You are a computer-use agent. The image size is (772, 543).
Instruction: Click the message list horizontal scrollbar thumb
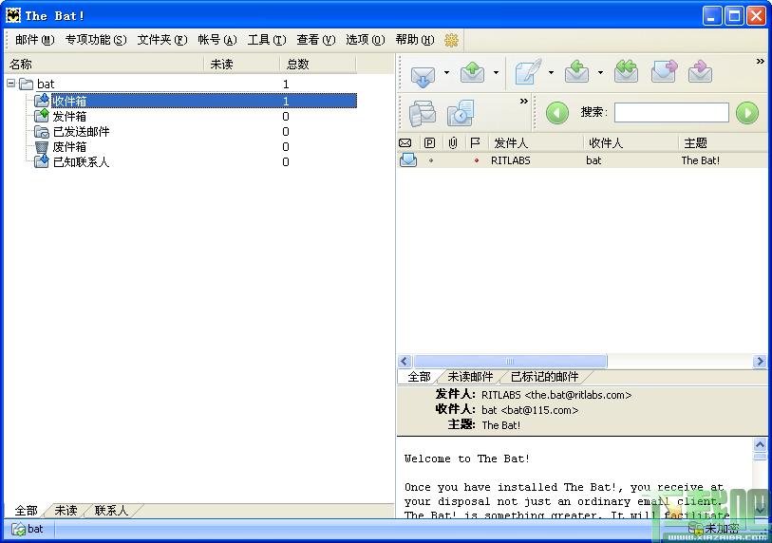[510, 362]
